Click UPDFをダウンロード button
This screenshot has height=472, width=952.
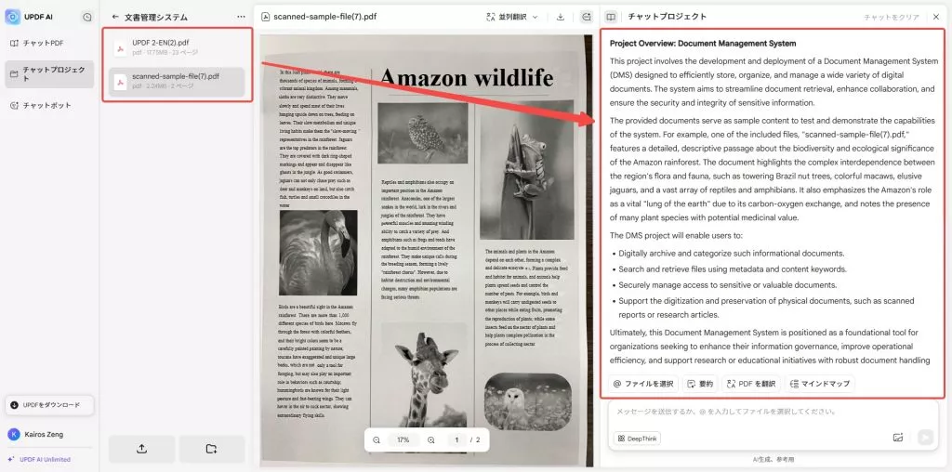coord(49,405)
